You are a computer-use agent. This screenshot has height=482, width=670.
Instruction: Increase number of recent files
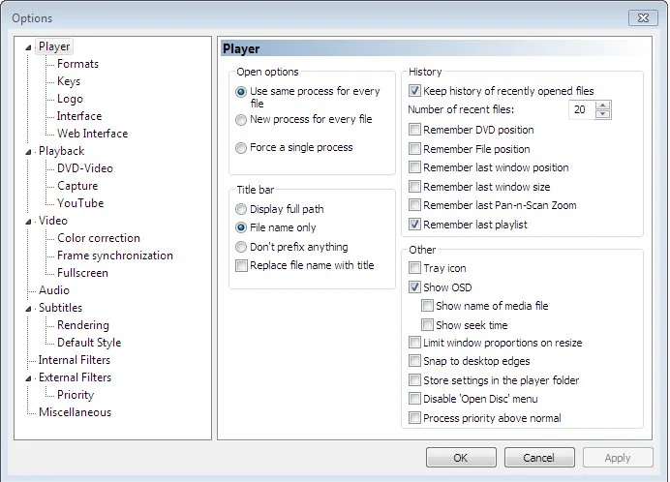[x=602, y=105]
